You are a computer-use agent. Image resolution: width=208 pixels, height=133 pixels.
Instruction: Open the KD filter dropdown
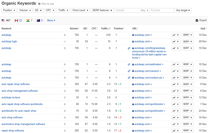point(38,10)
